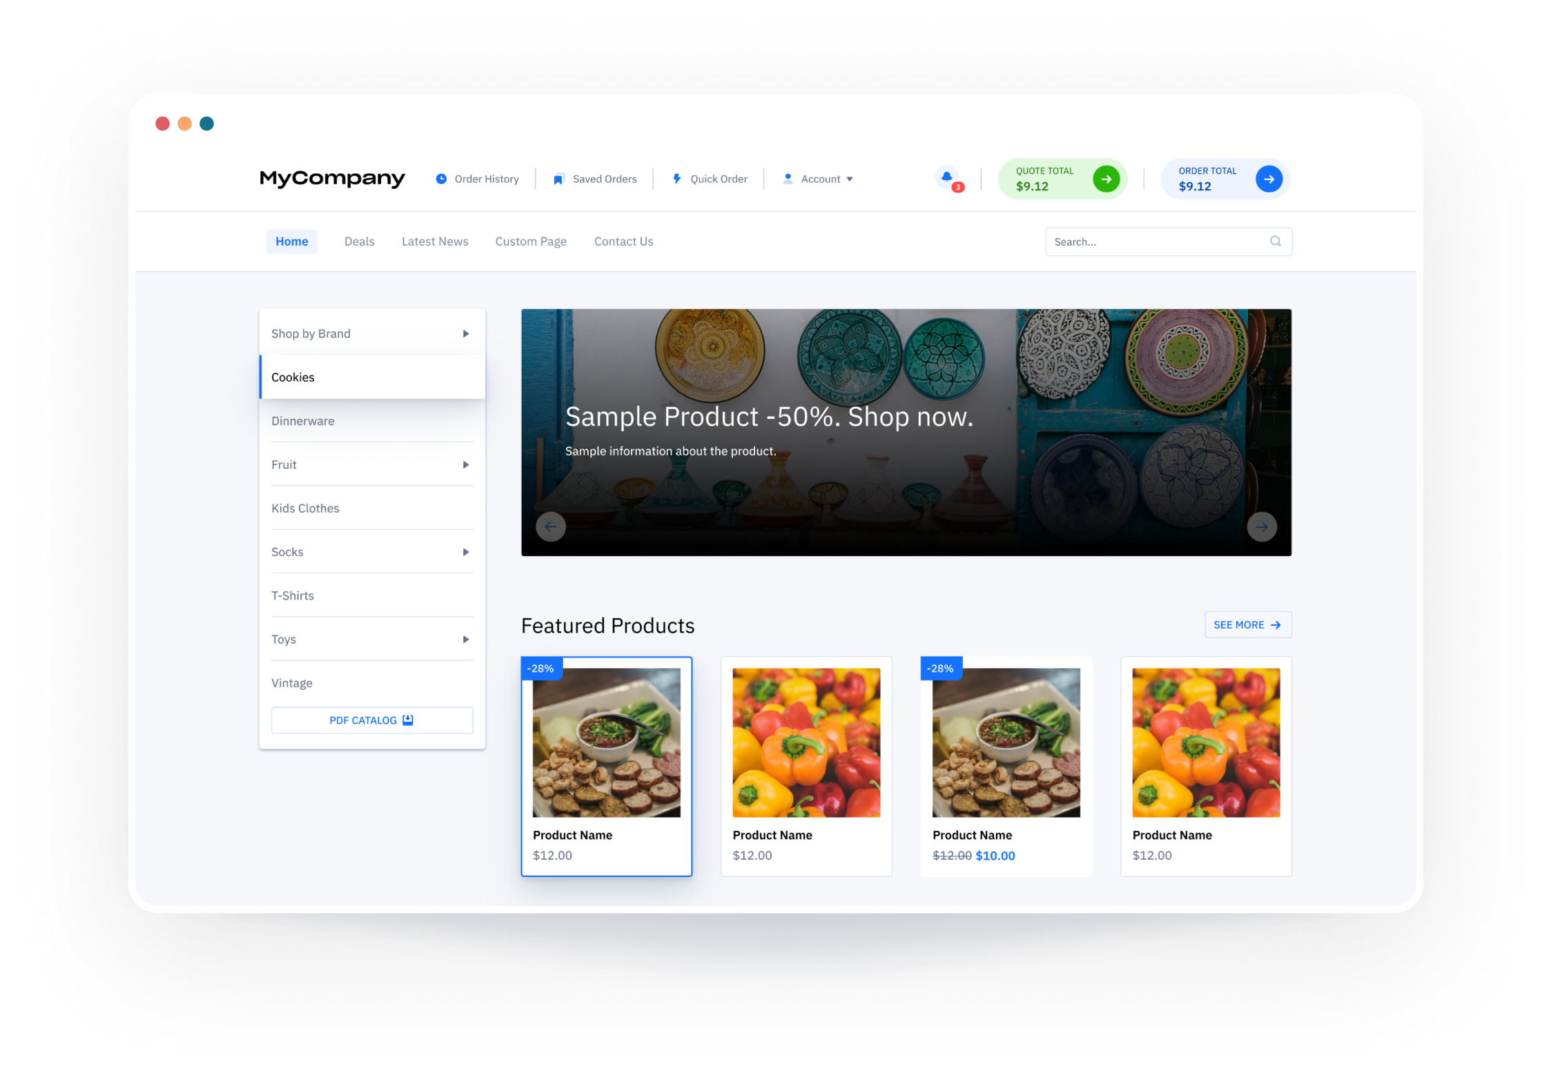Screen dimensions: 1551x1075
Task: Open the product image priced $10.00
Action: [x=1006, y=742]
